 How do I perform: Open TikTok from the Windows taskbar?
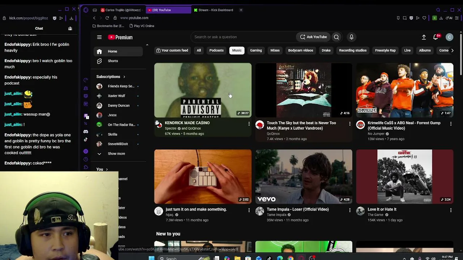269,258
